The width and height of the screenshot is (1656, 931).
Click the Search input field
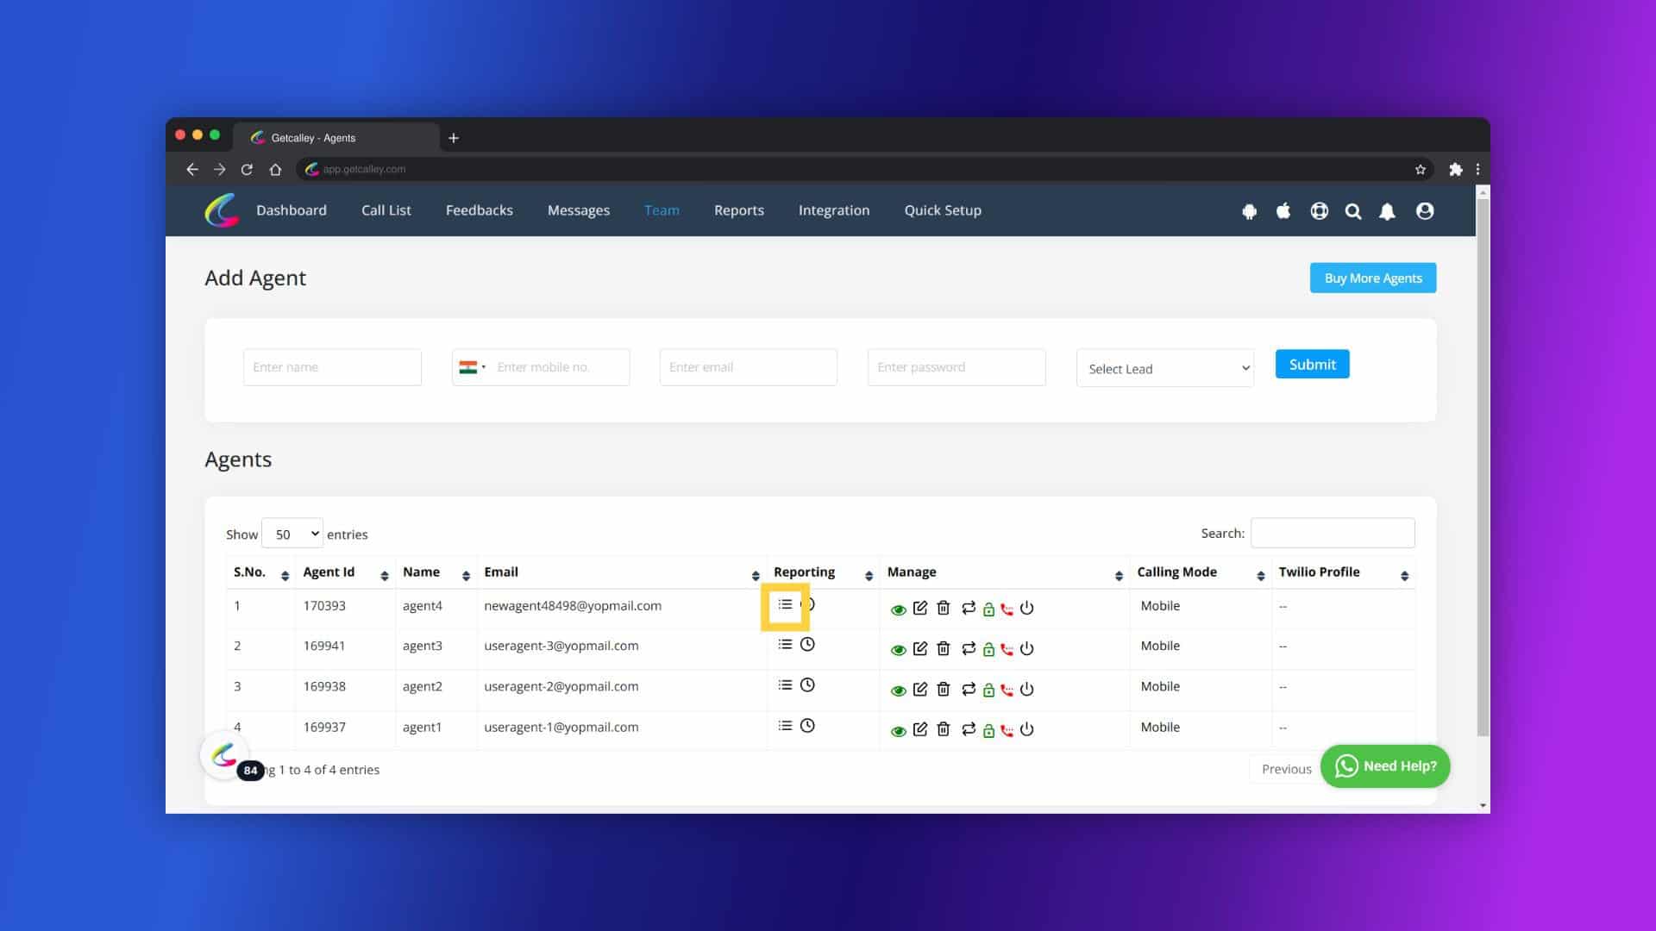pyautogui.click(x=1333, y=533)
